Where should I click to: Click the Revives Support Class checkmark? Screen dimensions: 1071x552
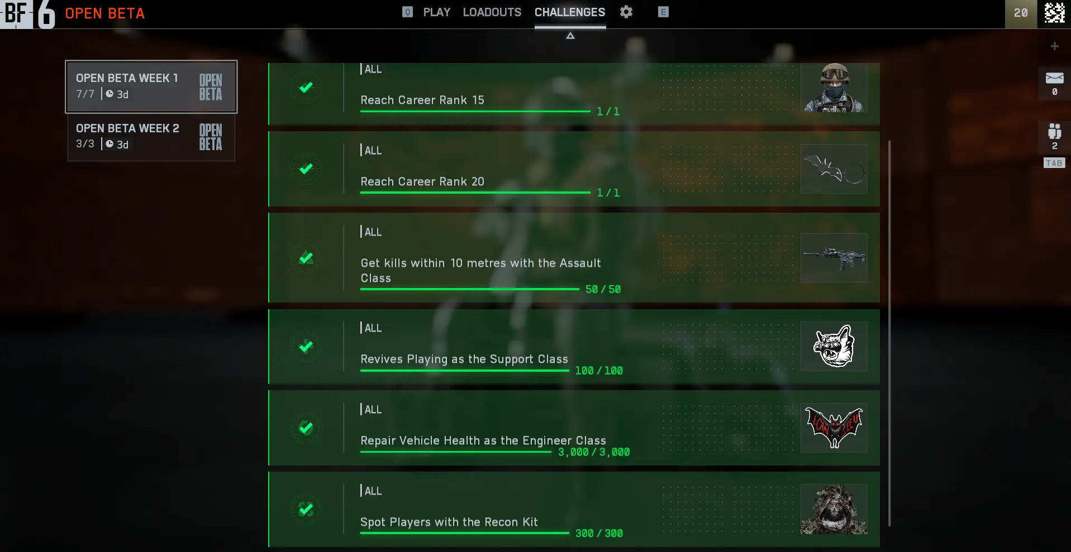[306, 347]
